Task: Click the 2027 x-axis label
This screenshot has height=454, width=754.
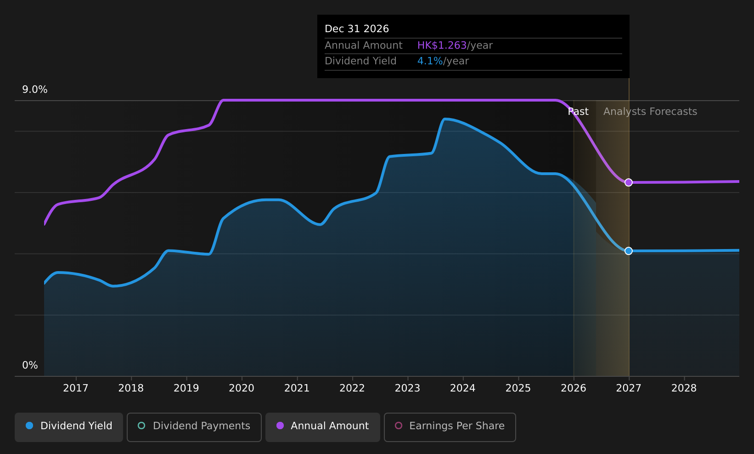Action: coord(629,388)
